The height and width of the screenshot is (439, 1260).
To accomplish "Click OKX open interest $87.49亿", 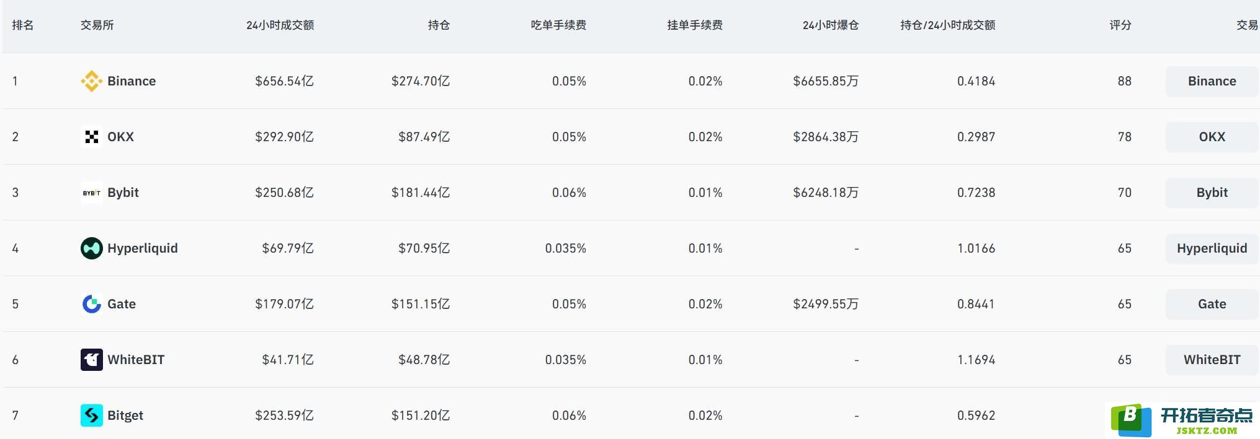I will point(424,137).
